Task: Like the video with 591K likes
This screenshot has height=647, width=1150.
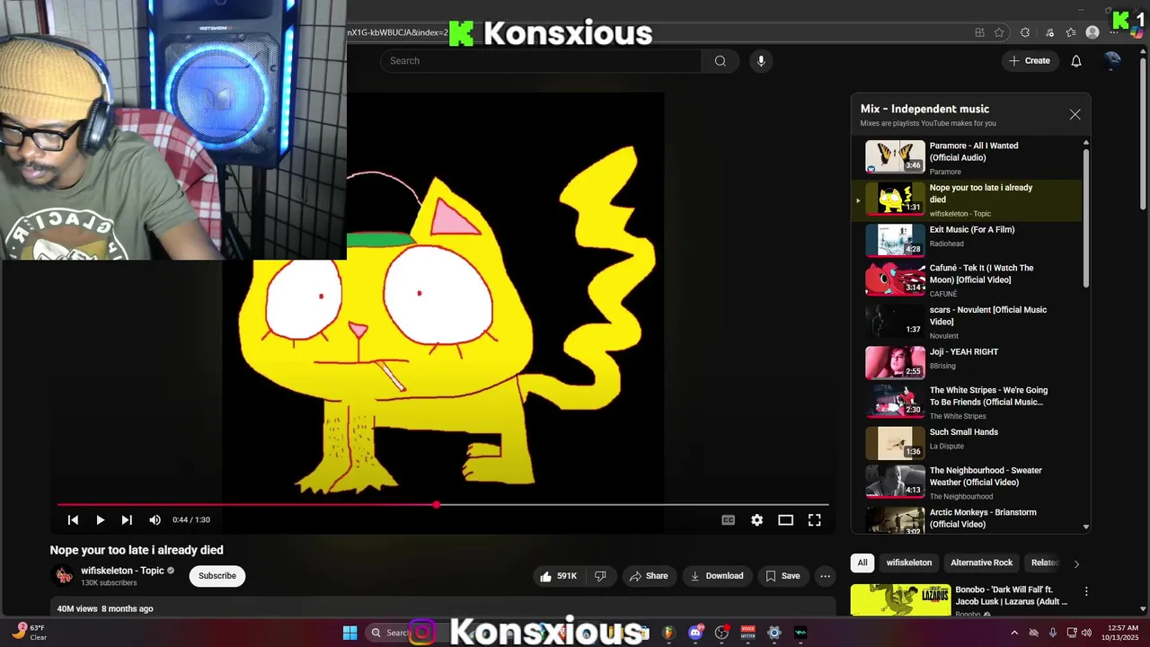Action: (558, 576)
